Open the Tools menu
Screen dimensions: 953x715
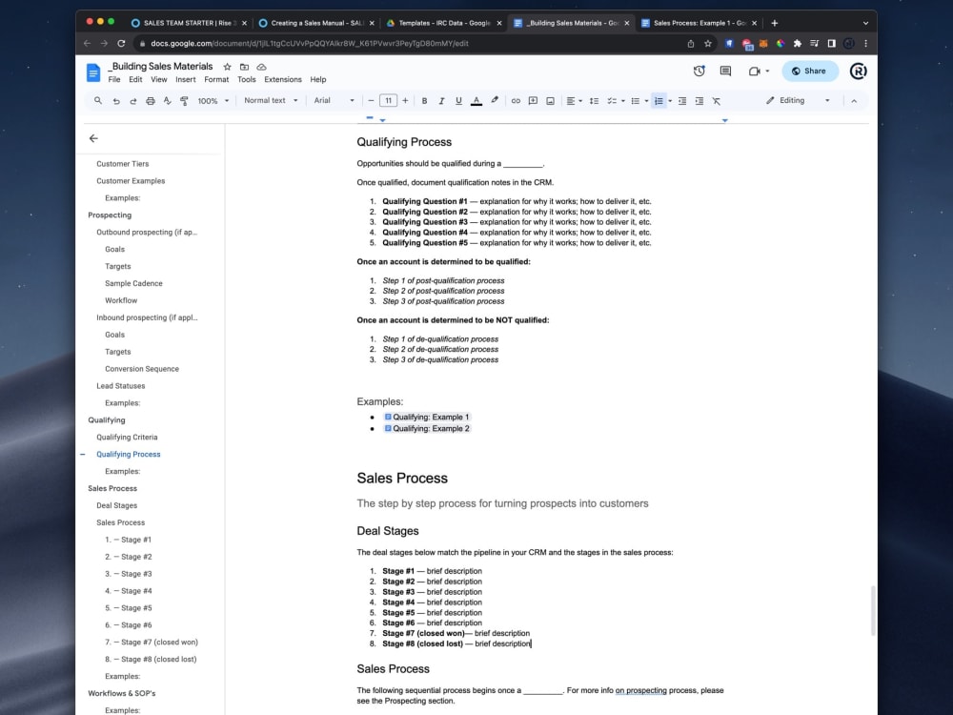click(246, 80)
